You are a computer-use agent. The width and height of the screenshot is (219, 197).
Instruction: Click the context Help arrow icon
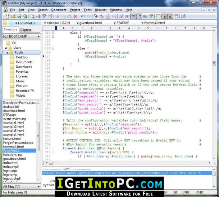coord(183,16)
